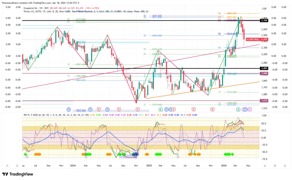The height and width of the screenshot is (180, 292).
Task: Open the COP currency selector in the indicator pane
Action: click(x=264, y=115)
